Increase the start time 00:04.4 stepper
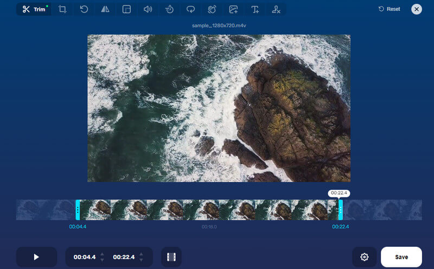The width and height of the screenshot is (434, 269). [x=103, y=254]
